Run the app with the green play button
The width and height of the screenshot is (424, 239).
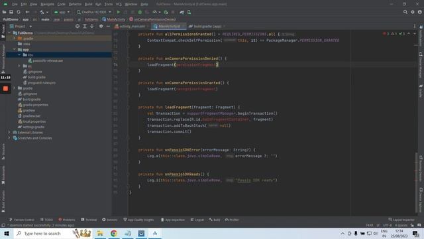pyautogui.click(x=119, y=12)
